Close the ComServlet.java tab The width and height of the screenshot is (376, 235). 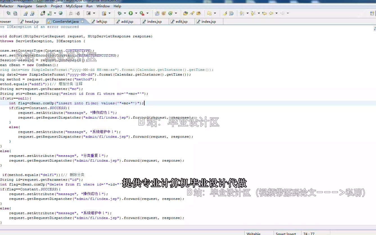click(x=82, y=21)
